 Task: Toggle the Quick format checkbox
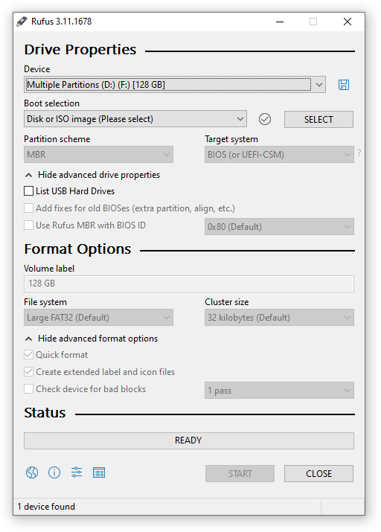click(x=29, y=355)
